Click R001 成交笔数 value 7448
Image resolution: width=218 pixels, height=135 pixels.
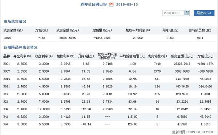pyautogui.click(x=157, y=64)
